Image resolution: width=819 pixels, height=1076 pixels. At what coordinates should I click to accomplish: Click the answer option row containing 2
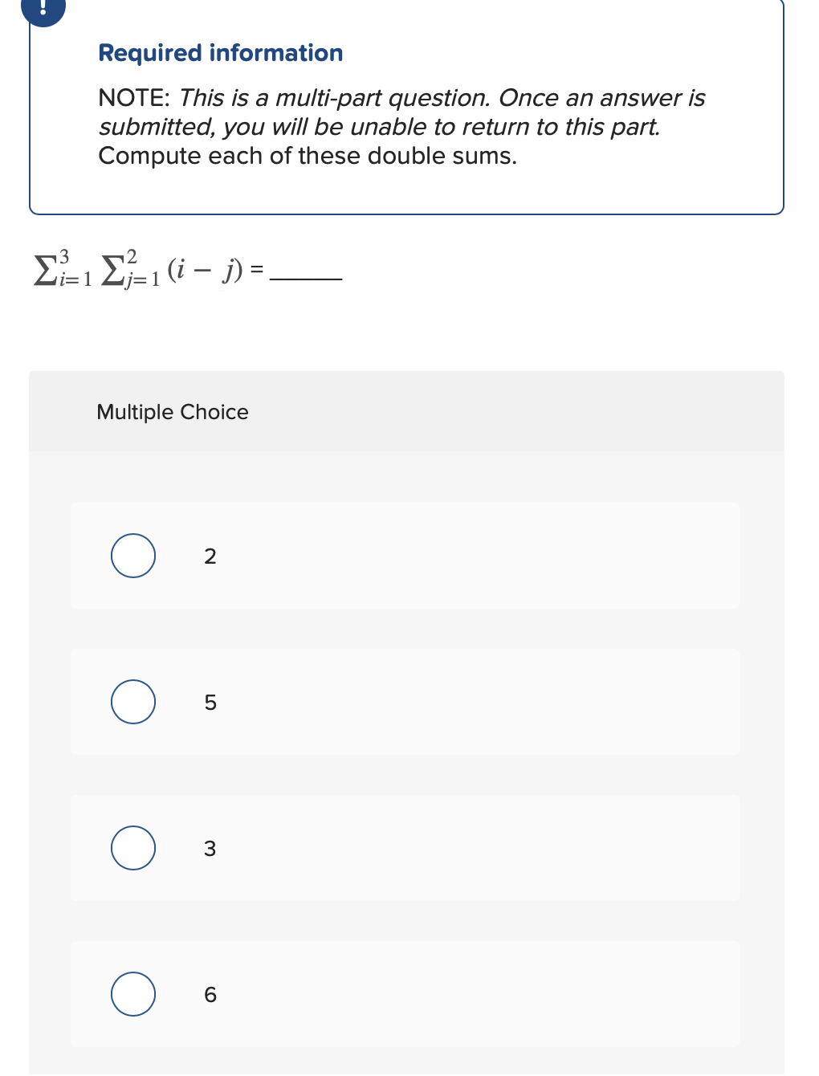(405, 556)
